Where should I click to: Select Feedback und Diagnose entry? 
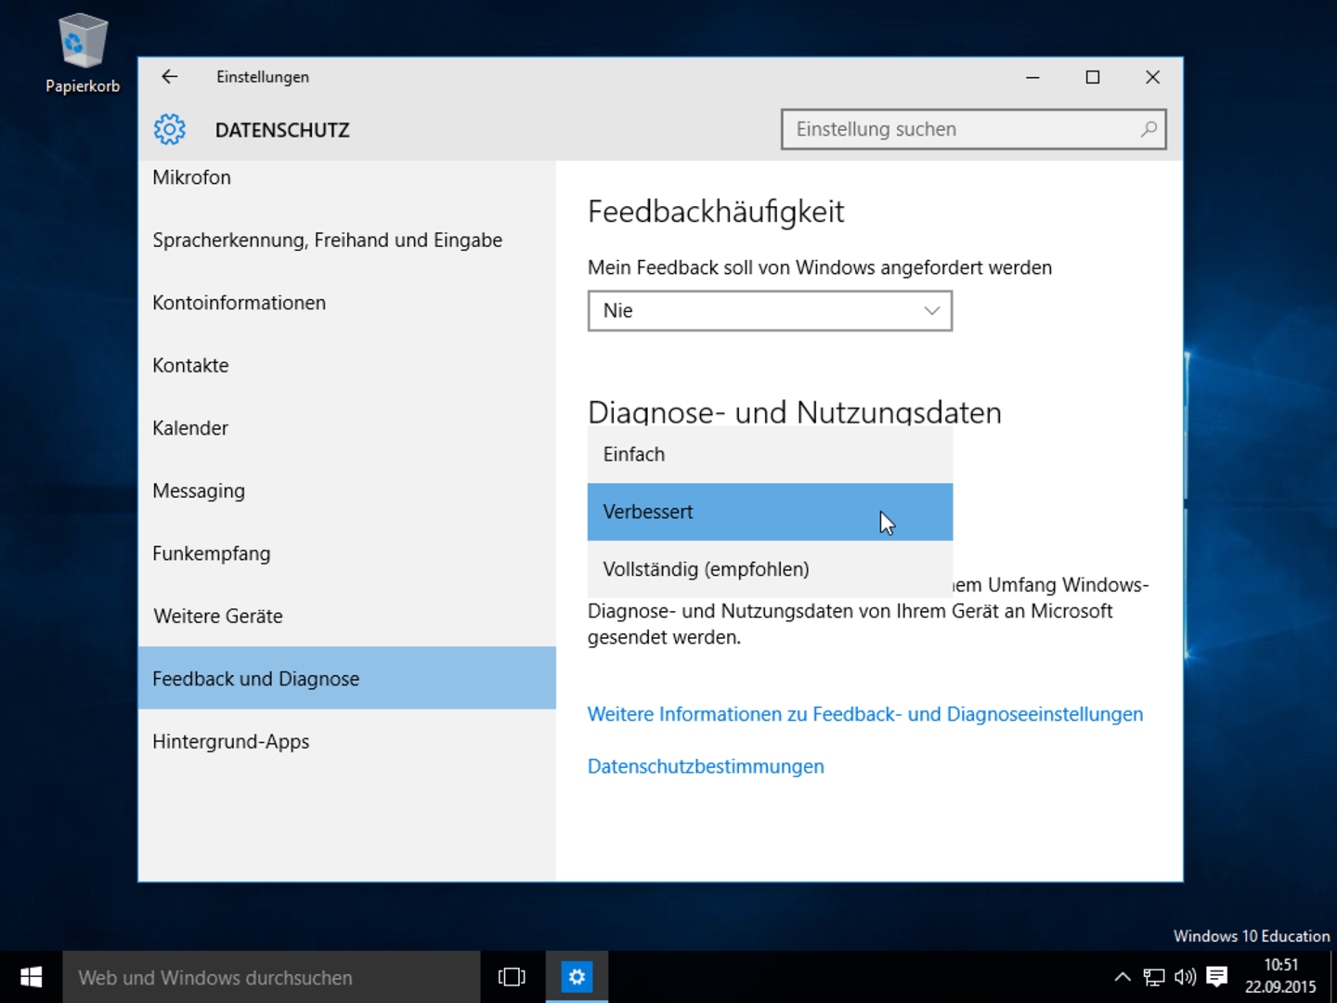pos(347,678)
